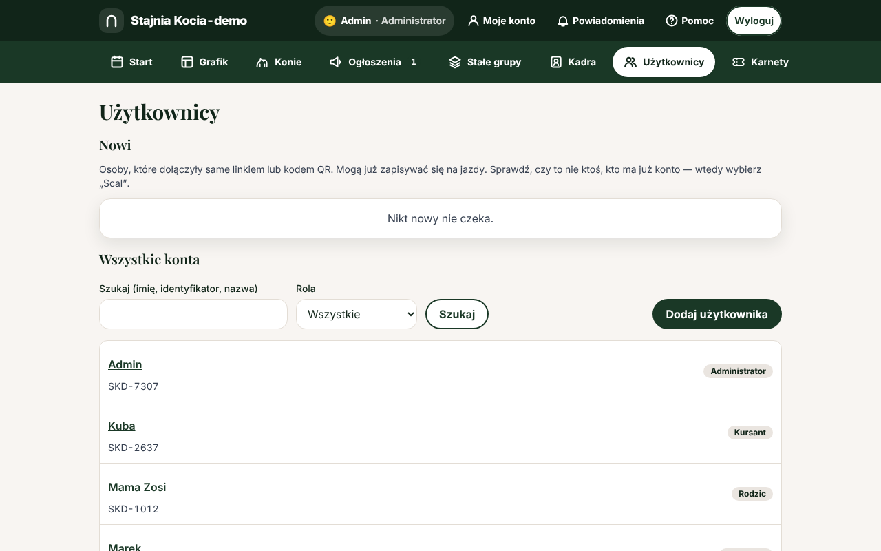Click Dodaj użytkownika button
Viewport: 881px width, 551px height.
[717, 314]
